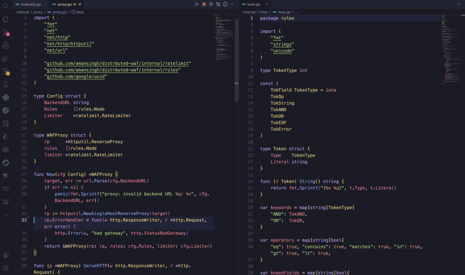Open the container box view in activity bar
This screenshot has width=465, height=275.
tap(6, 149)
